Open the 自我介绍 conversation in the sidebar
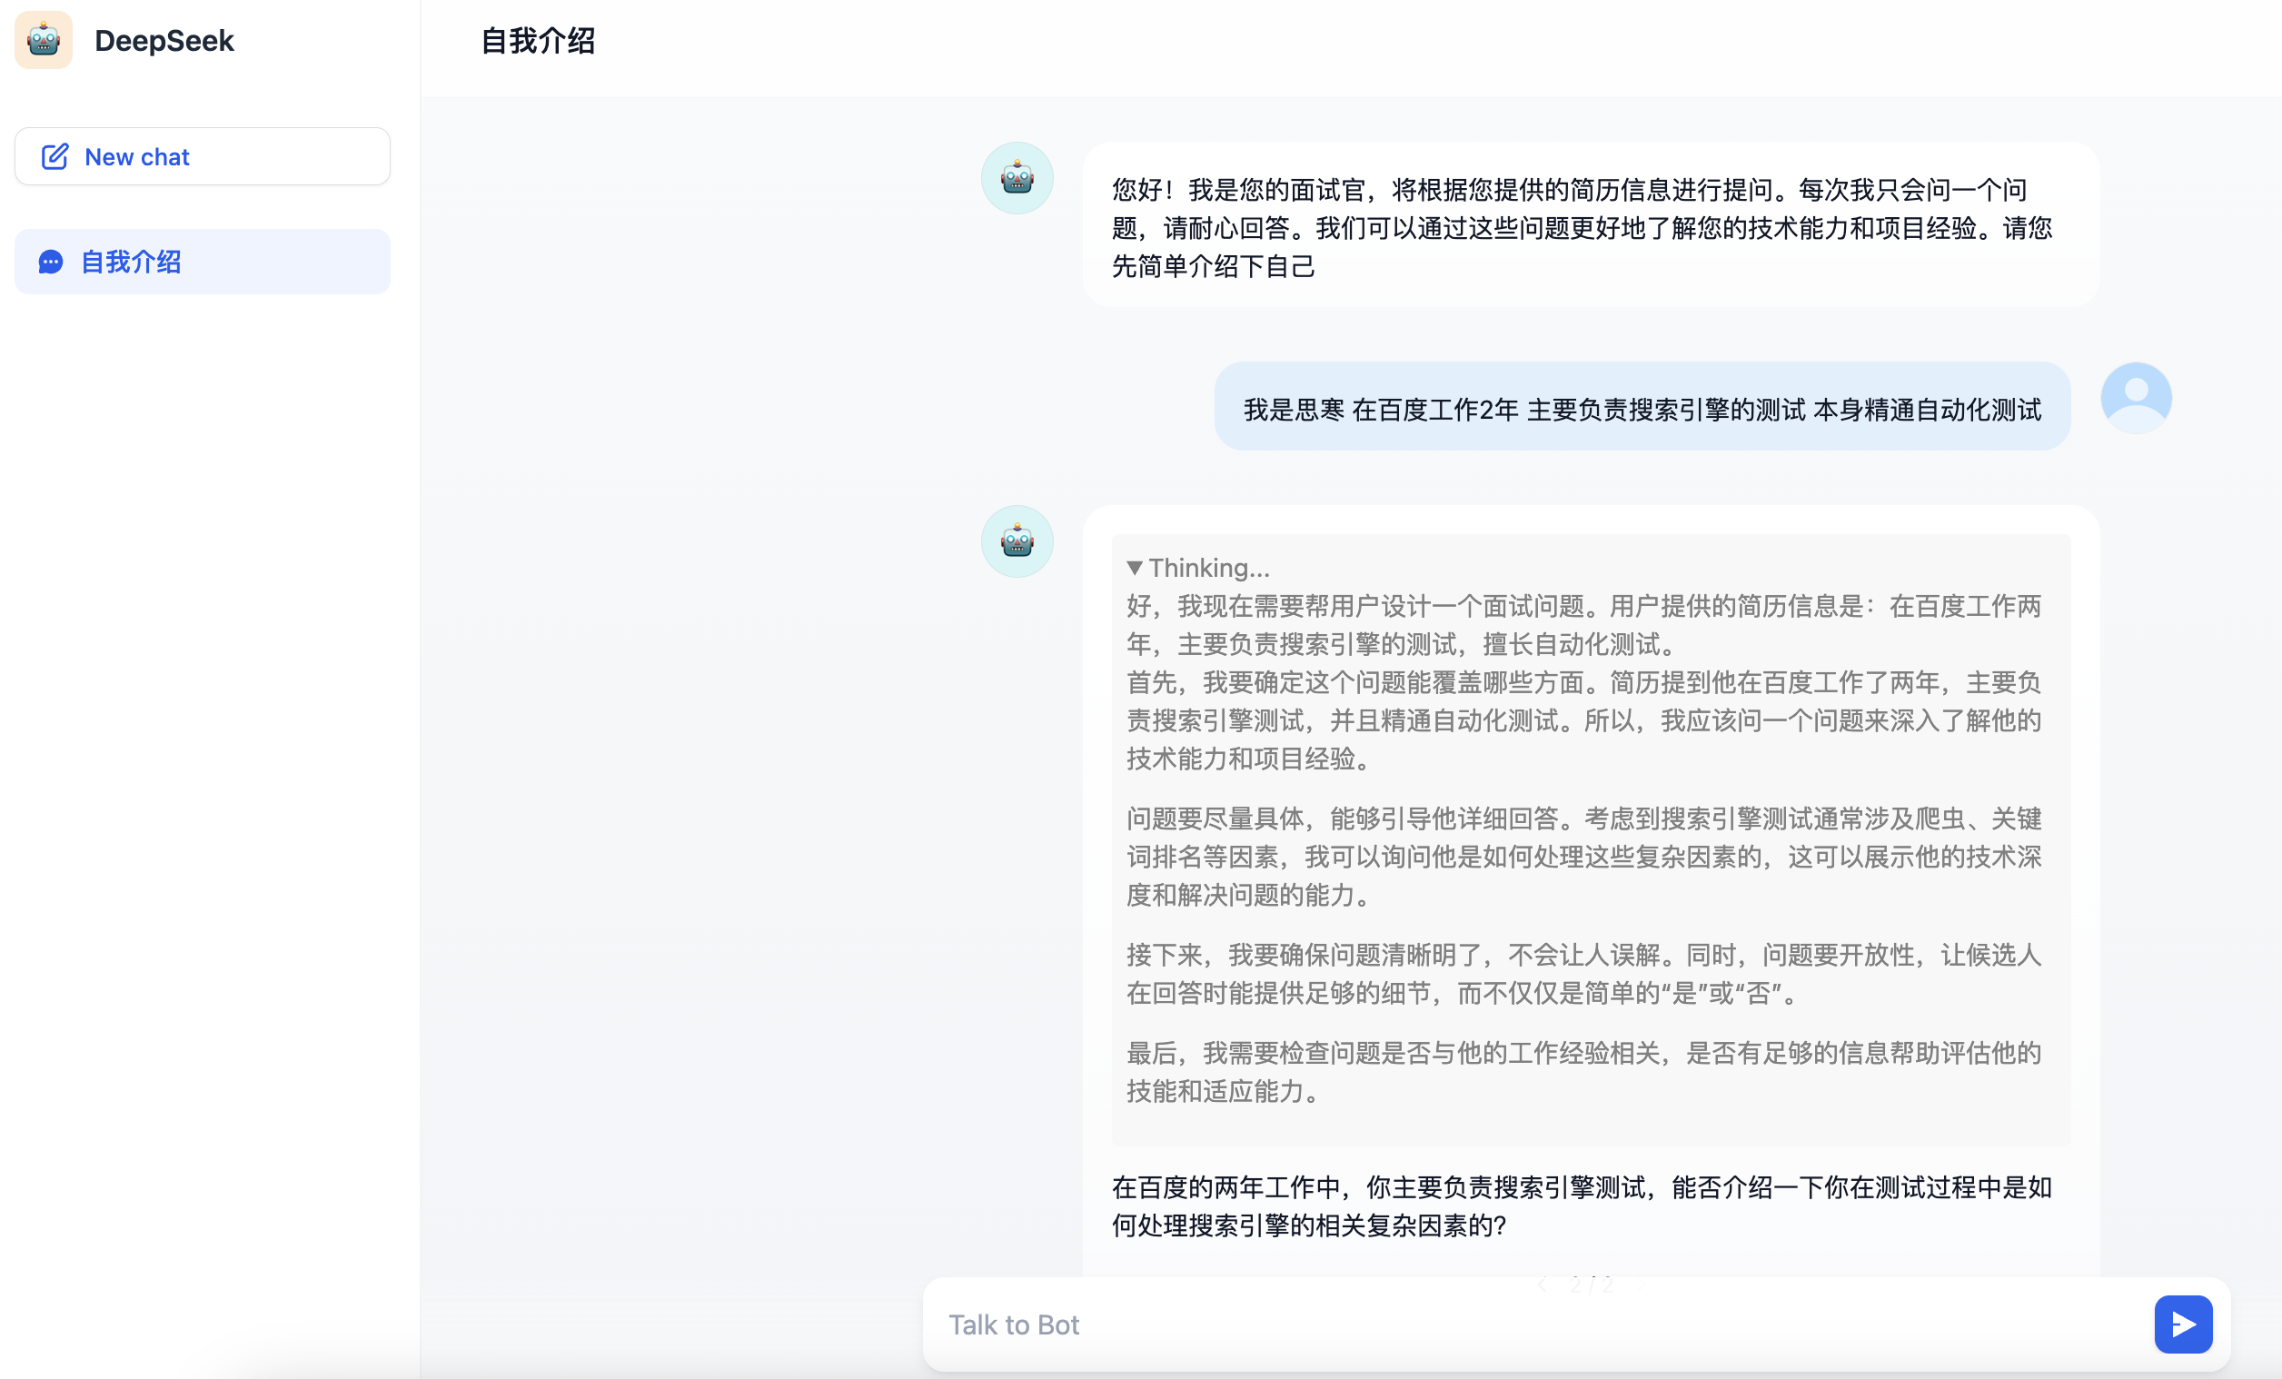The height and width of the screenshot is (1379, 2282). tap(202, 263)
